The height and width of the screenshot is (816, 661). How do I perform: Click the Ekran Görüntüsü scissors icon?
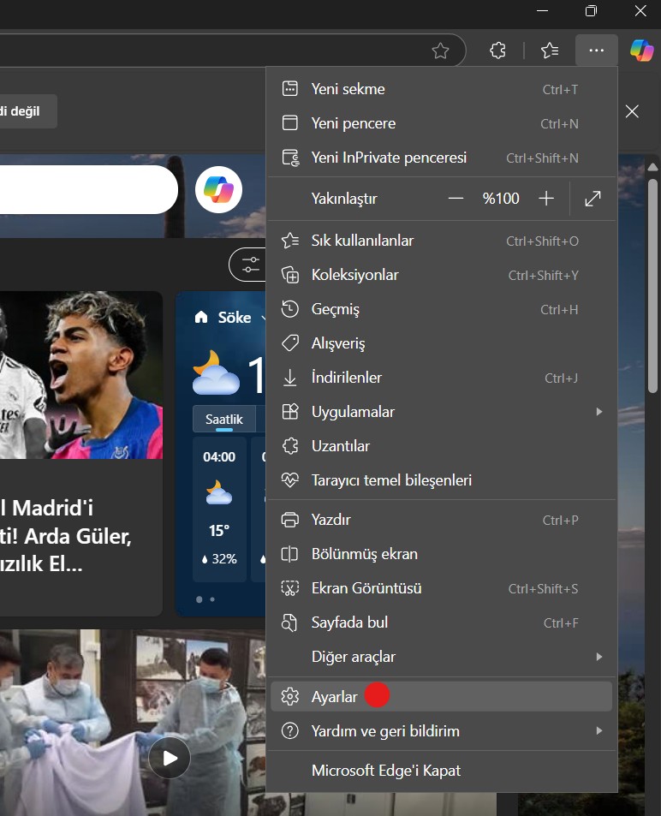pyautogui.click(x=290, y=588)
